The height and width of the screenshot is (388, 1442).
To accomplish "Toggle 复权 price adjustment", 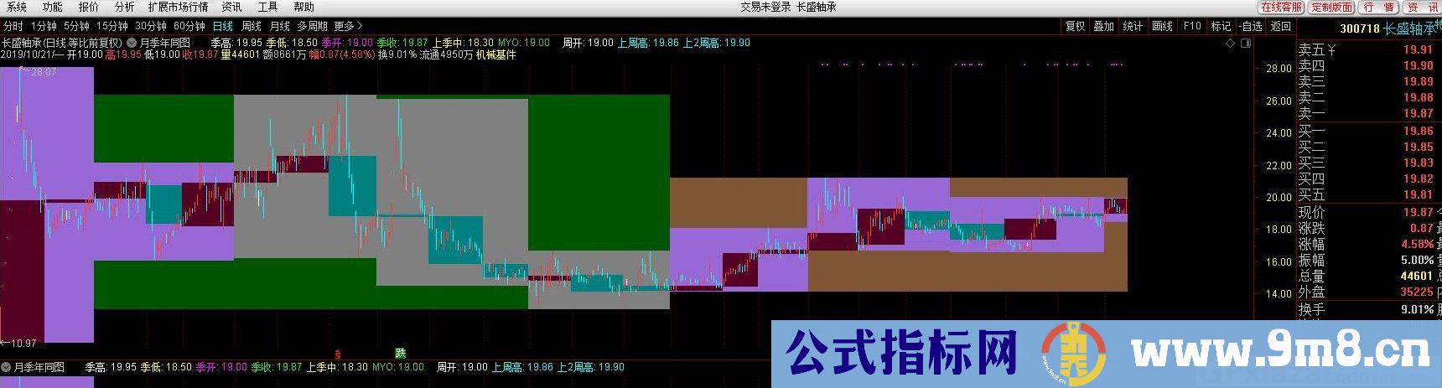I will coord(1075,26).
